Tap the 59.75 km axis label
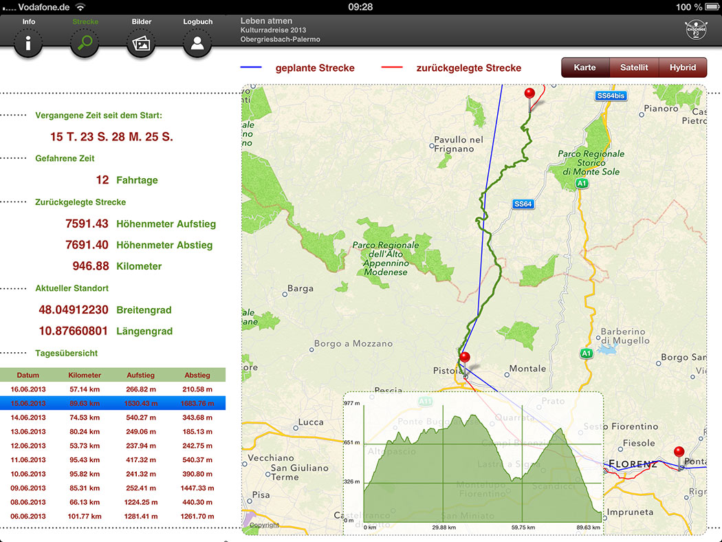 523,528
